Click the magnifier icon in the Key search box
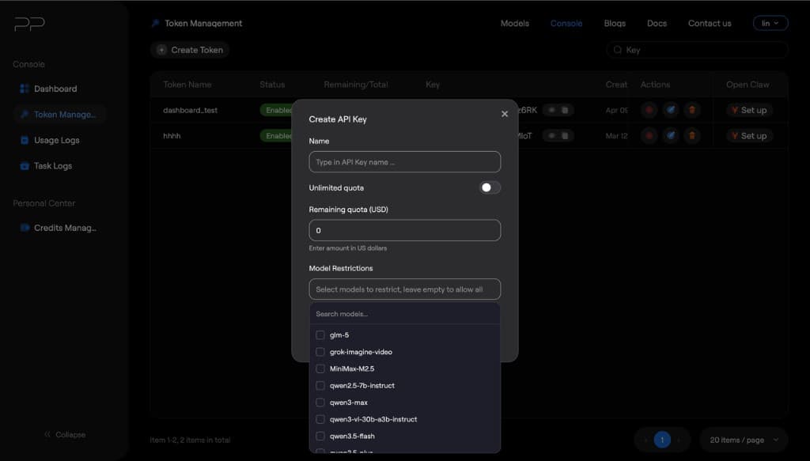Viewport: 810px width, 461px height. coord(617,50)
